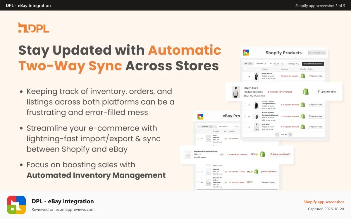
Task: Open the Per Page 10 dropdown
Action: (x=294, y=64)
